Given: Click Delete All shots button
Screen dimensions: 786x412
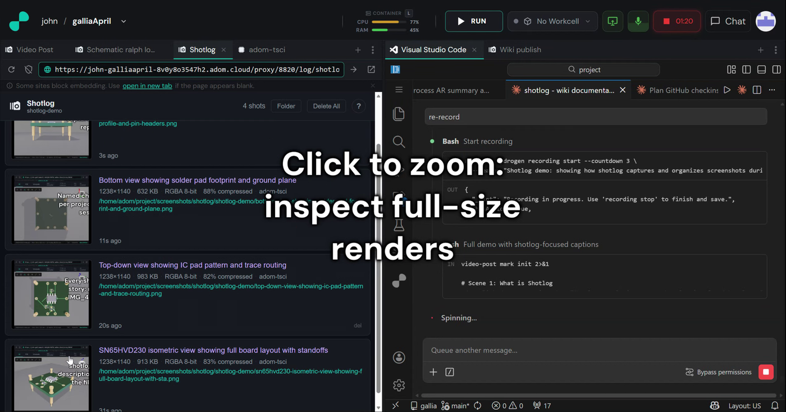Looking at the screenshot, I should 326,106.
